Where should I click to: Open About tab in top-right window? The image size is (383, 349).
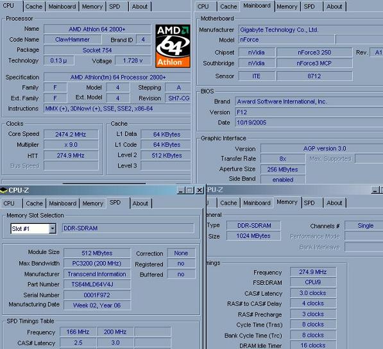tap(334, 6)
